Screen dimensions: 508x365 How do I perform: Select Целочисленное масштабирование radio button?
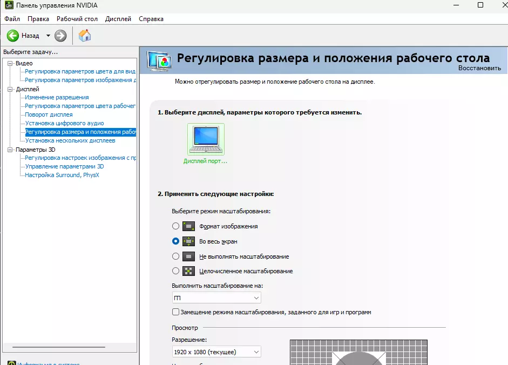click(175, 271)
